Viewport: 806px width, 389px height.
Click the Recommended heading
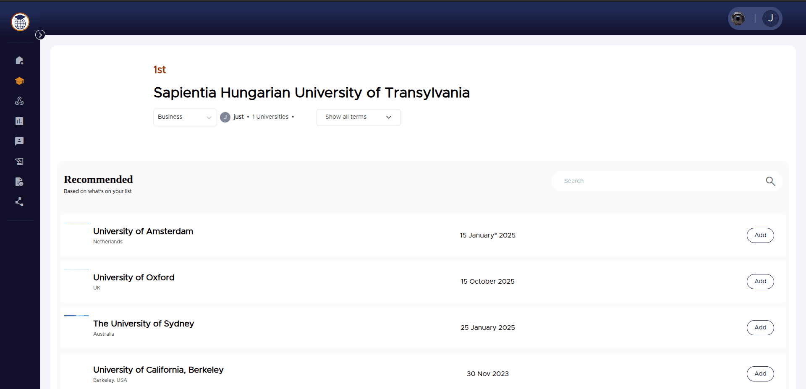pos(98,180)
